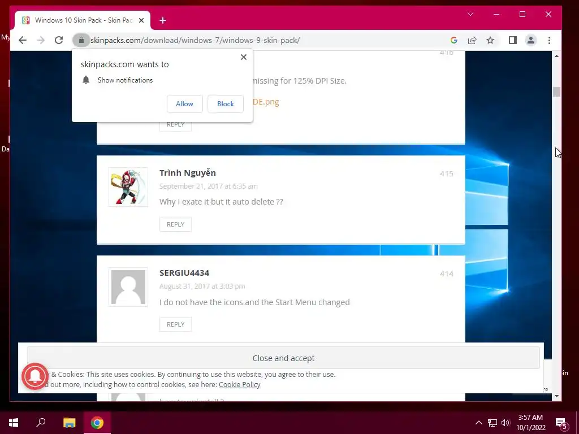Bookmark this page with the star icon
The height and width of the screenshot is (434, 579).
point(490,40)
